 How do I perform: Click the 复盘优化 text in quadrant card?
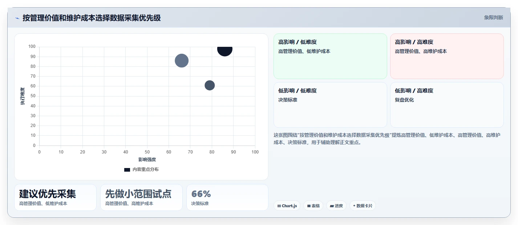click(x=404, y=100)
